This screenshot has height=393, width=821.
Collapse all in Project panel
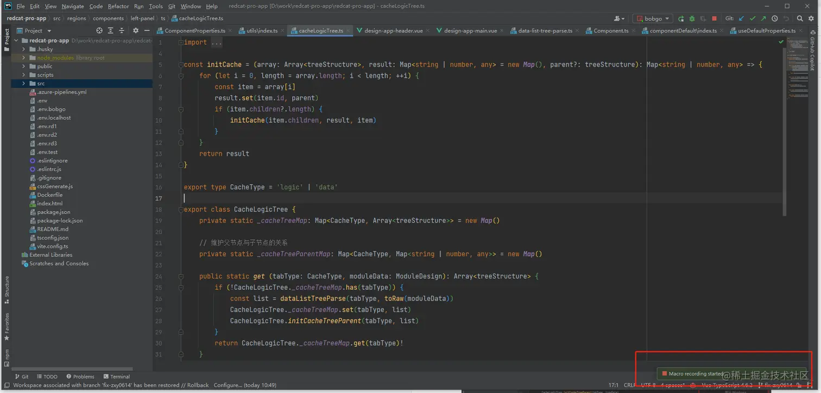121,31
